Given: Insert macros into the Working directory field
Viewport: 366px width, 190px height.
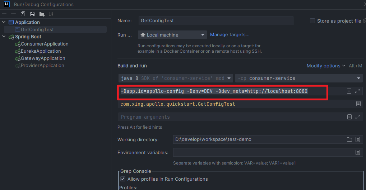Looking at the screenshot, I should tap(358, 139).
